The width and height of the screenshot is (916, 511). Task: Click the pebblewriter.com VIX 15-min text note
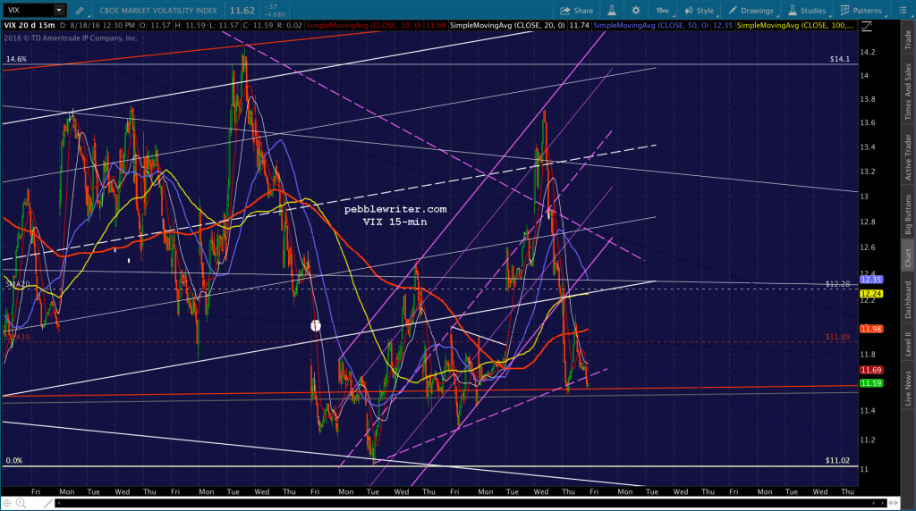click(394, 215)
